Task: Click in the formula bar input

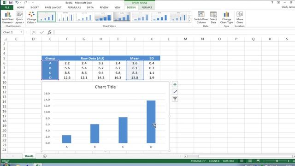Action: coord(174,32)
